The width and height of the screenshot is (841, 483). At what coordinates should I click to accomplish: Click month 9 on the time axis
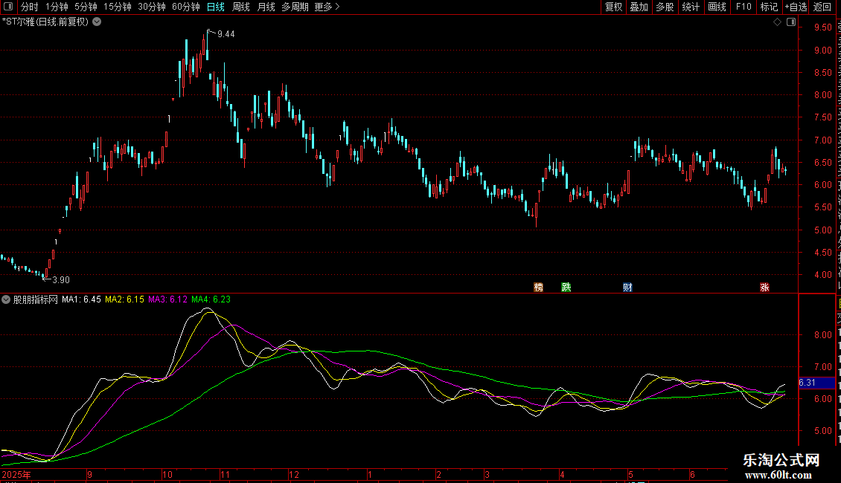[x=89, y=474]
